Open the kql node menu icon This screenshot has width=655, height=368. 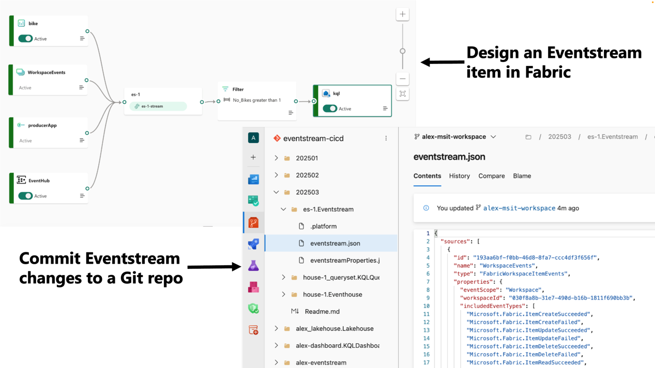coord(385,109)
